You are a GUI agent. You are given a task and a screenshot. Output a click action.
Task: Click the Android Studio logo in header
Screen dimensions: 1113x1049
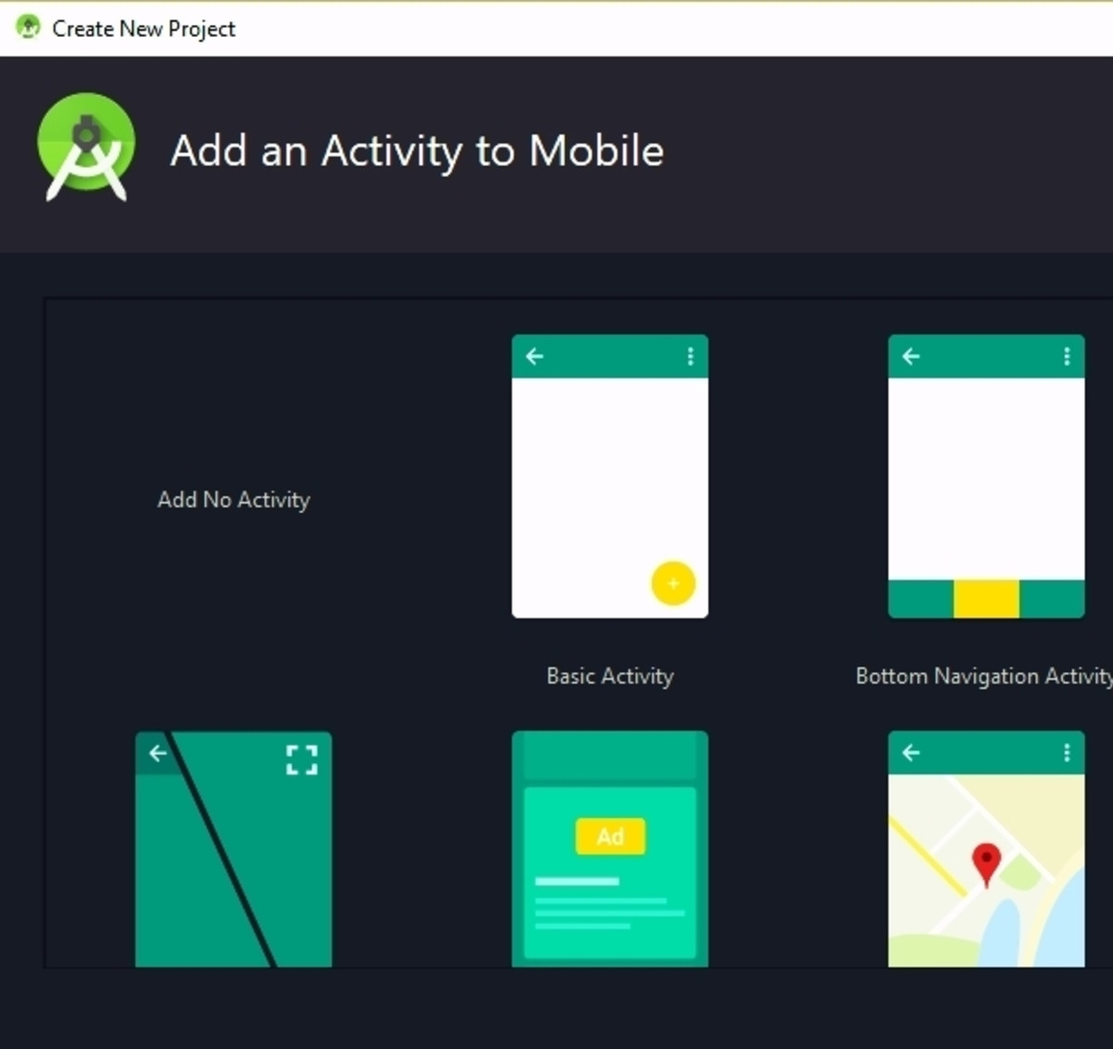85,147
